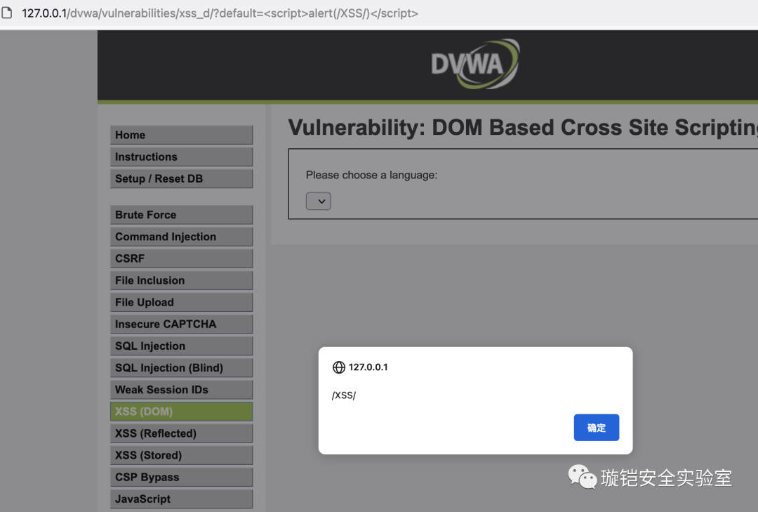Go to JavaScript menu item
Screen dimensions: 758x512
[181, 499]
